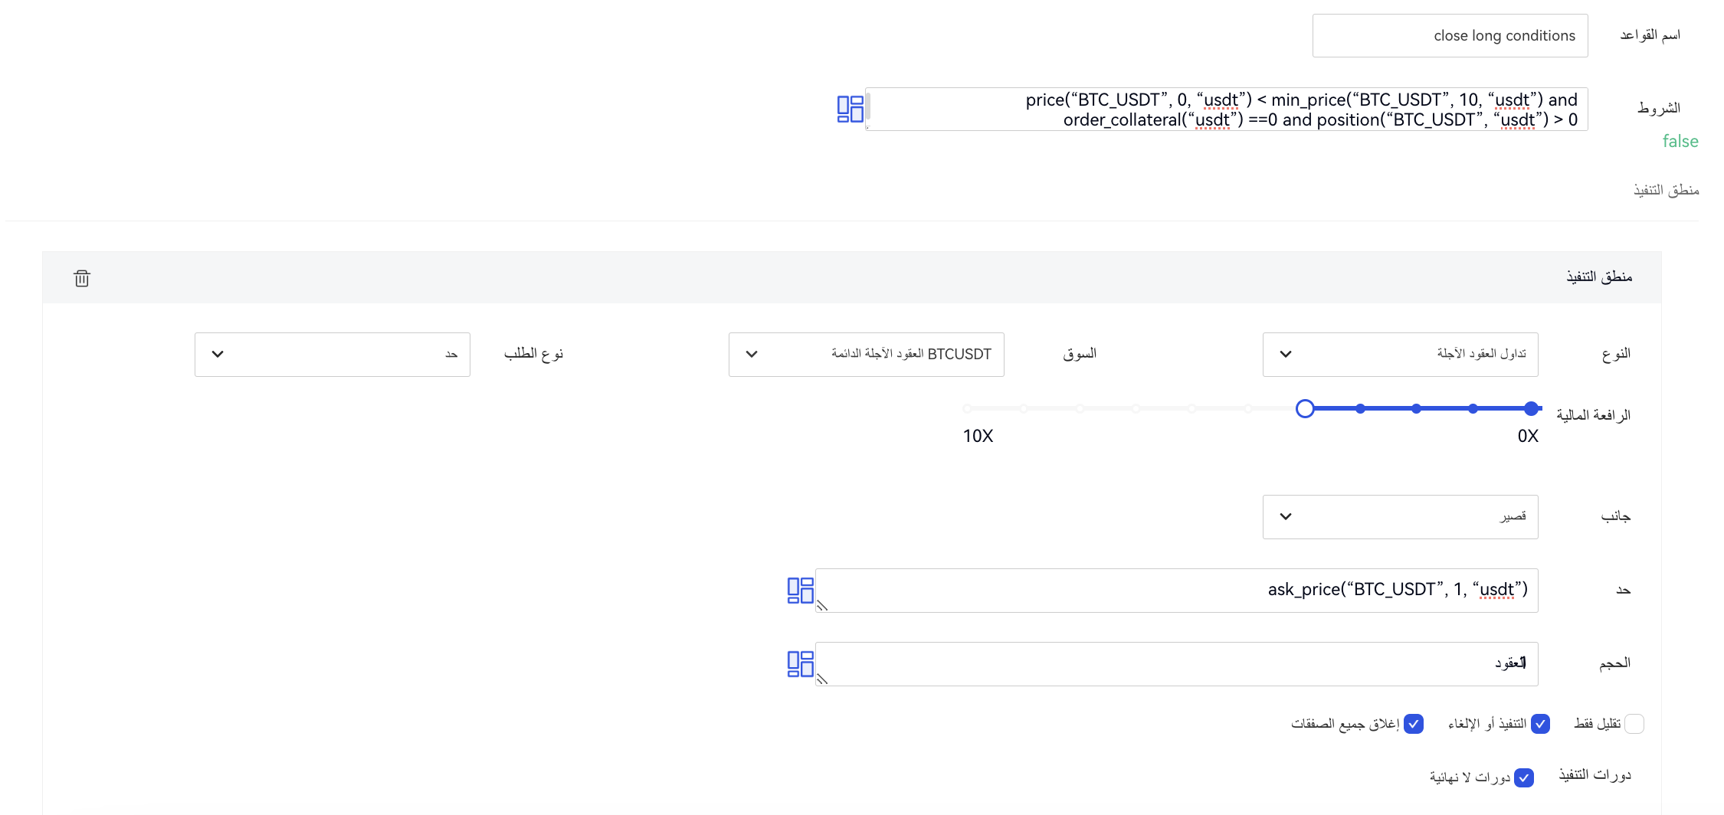Open the نوع الطلب order type dropdown
Screen dimensions: 1724x815
(332, 355)
